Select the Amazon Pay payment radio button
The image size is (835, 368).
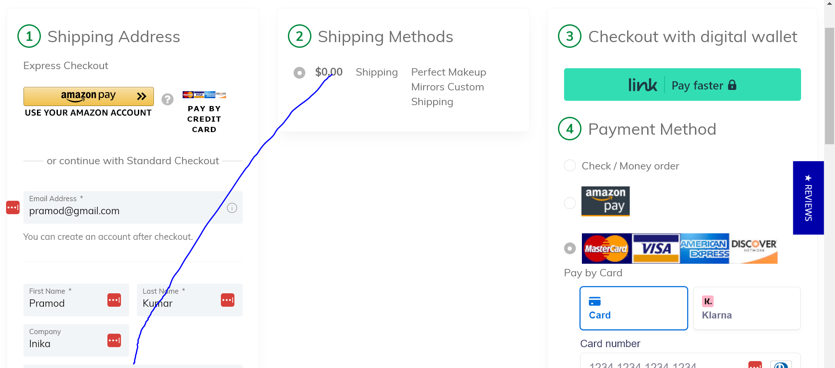pyautogui.click(x=570, y=203)
